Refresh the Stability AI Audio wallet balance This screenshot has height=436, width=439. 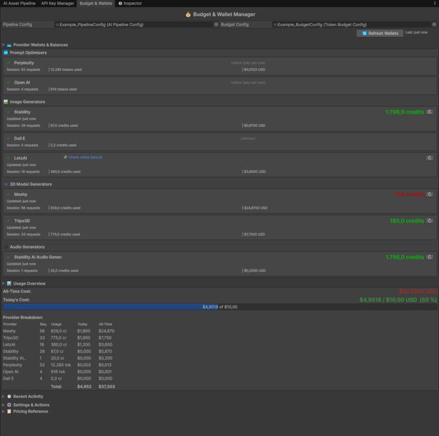430,257
